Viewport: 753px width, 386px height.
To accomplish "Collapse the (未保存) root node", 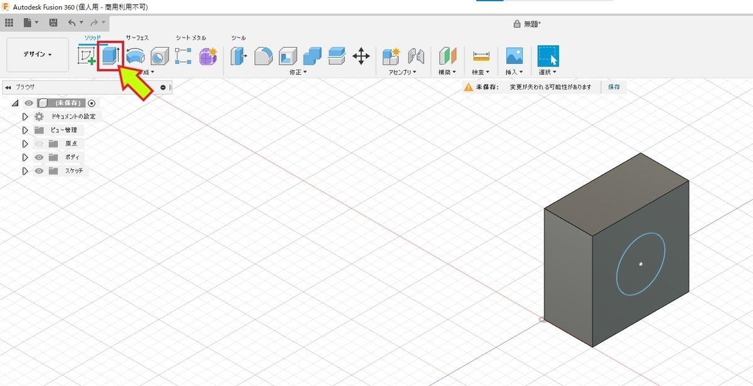I will click(15, 103).
